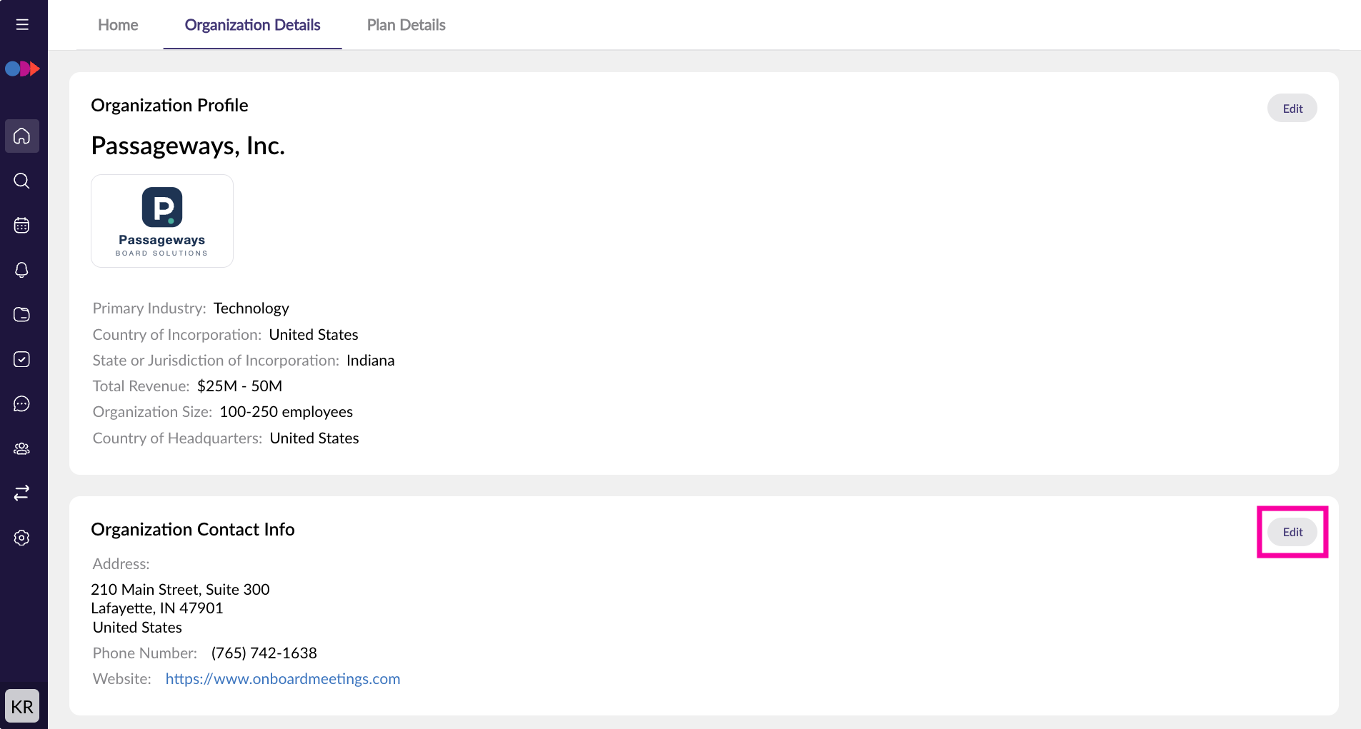The image size is (1361, 729).
Task: Click the OnBoard logo icon
Action: 22,69
